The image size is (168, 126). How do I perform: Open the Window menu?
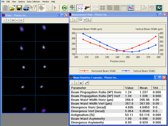[x=46, y=2]
